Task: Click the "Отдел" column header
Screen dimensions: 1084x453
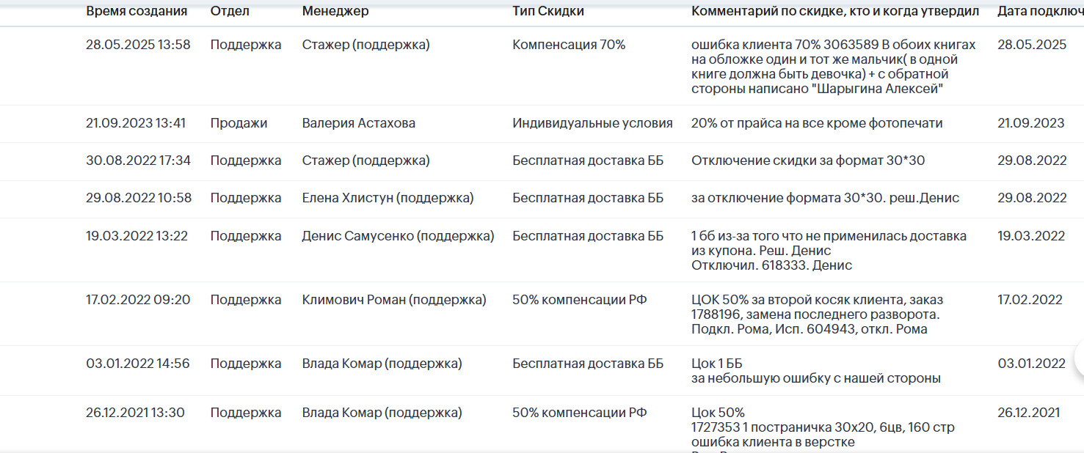Action: (230, 11)
